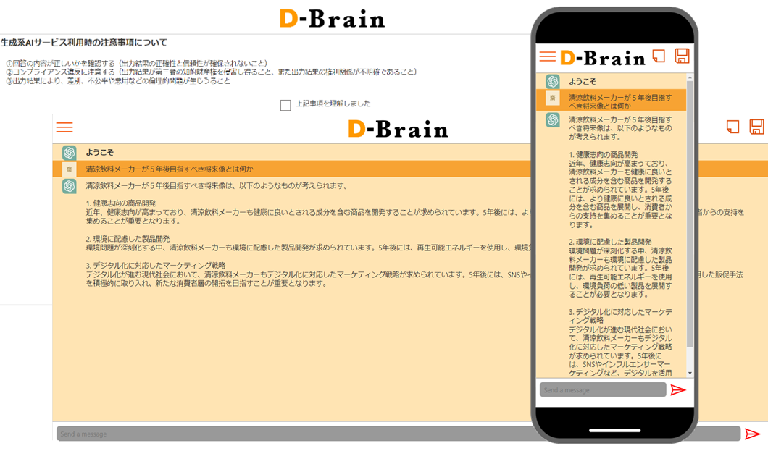Click the new note icon on the phone screen

point(659,55)
